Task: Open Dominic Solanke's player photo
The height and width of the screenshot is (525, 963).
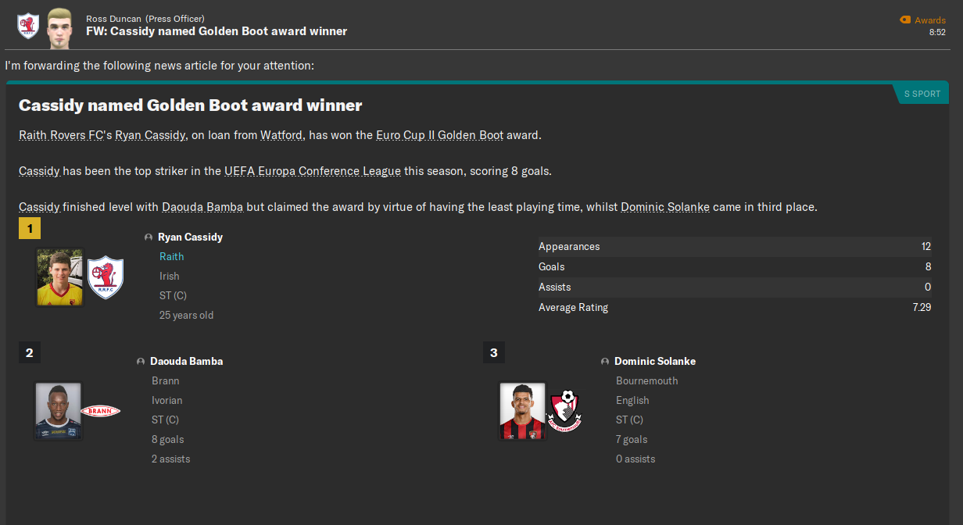Action: coord(522,411)
